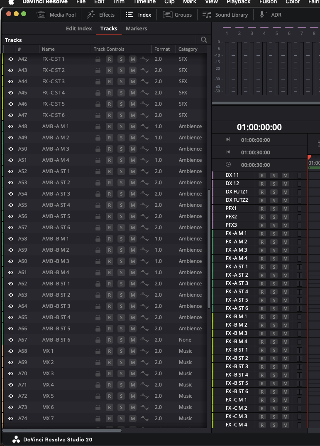Lock track A68 MX 1
320x446 pixels.
pyautogui.click(x=98, y=351)
